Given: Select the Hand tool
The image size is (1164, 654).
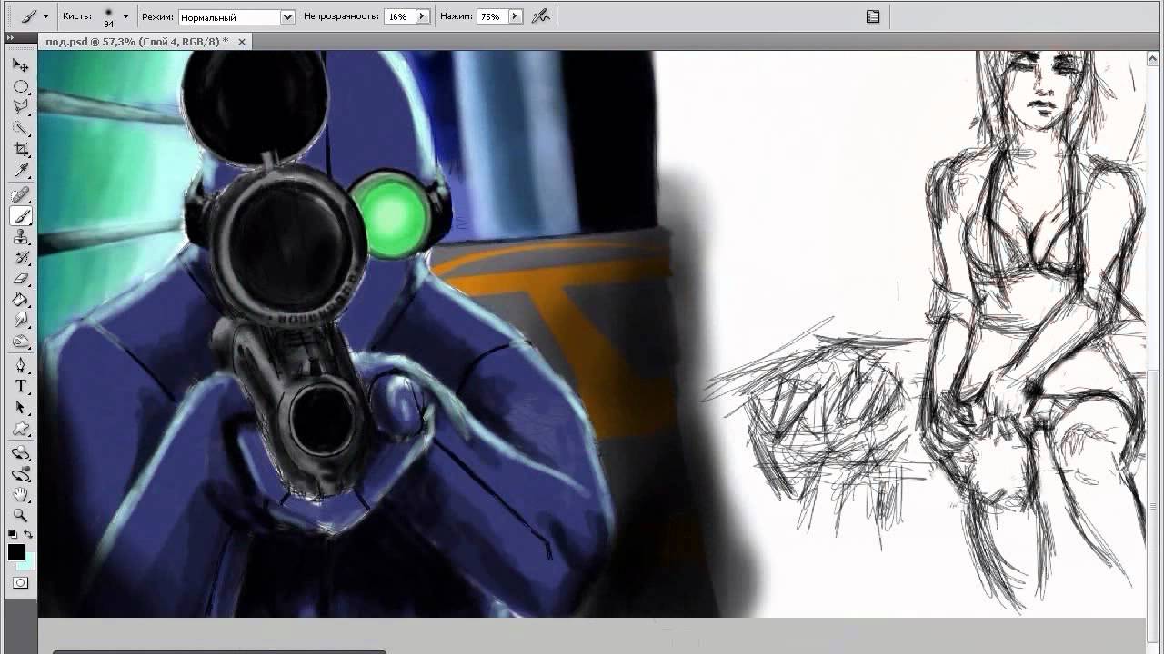Looking at the screenshot, I should 21,495.
